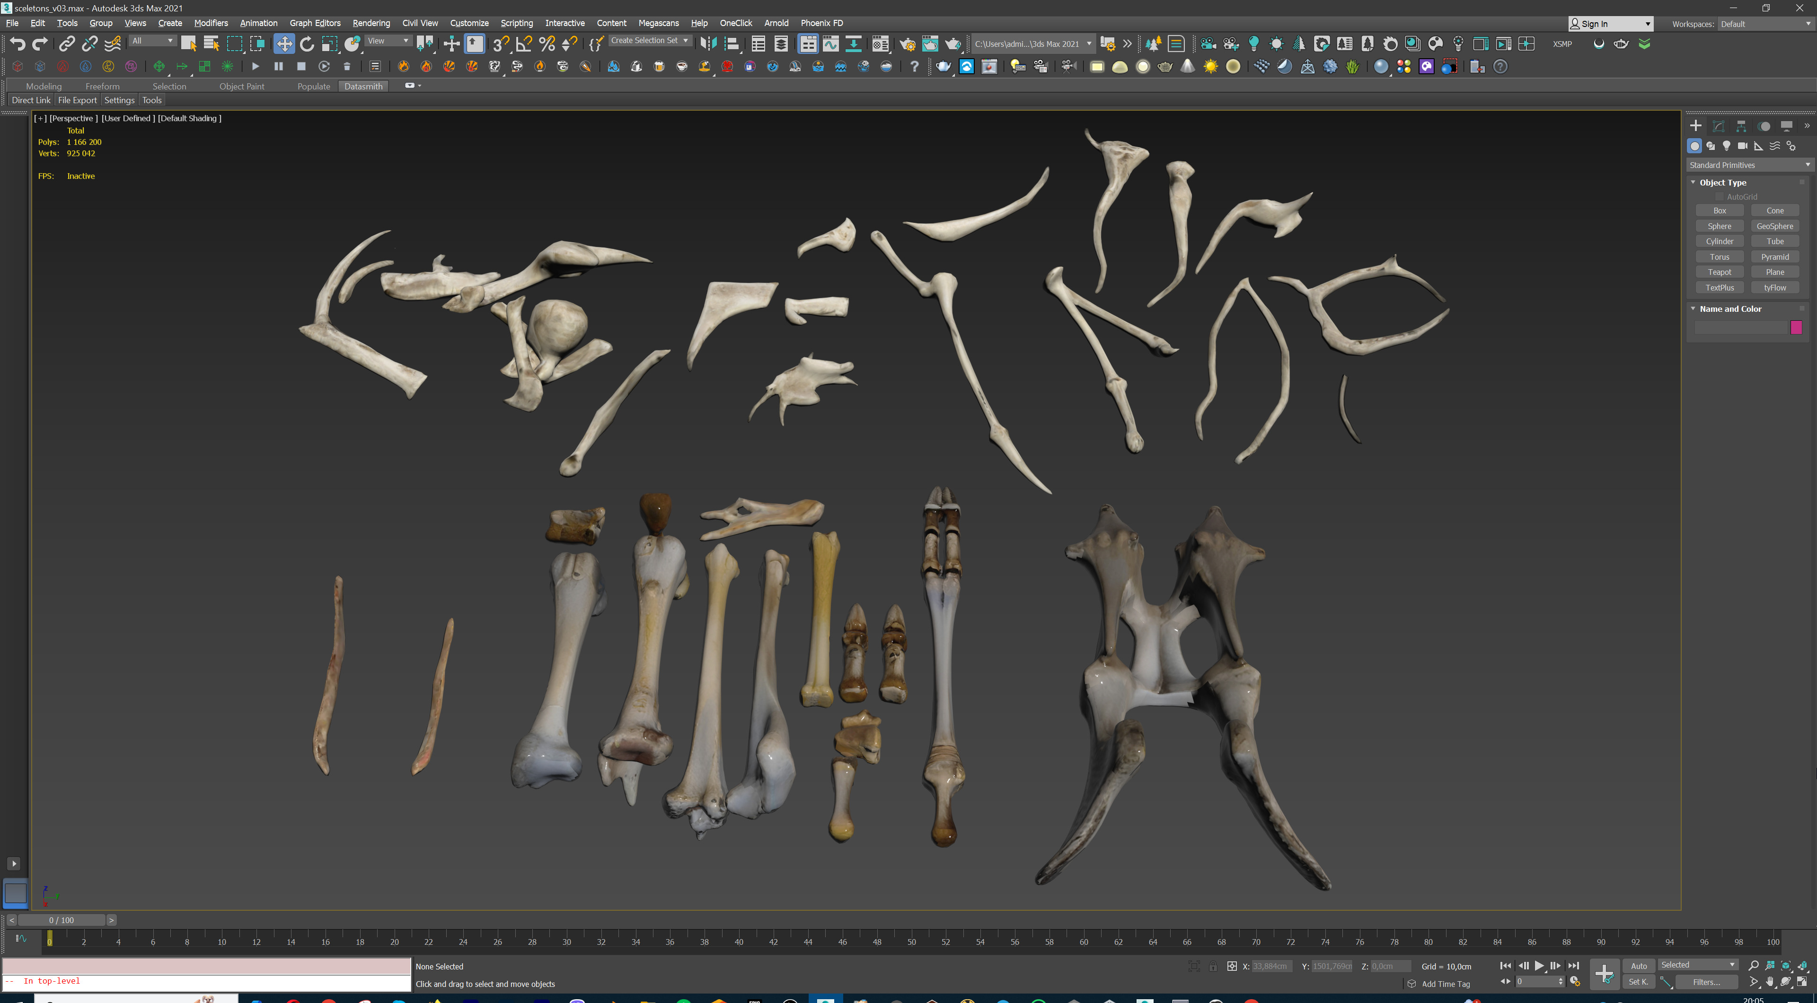Click the timeline at frame 50
The height and width of the screenshot is (1003, 1817).
click(911, 941)
